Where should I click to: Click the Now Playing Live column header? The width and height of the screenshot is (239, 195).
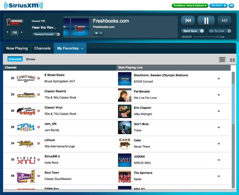point(174,68)
